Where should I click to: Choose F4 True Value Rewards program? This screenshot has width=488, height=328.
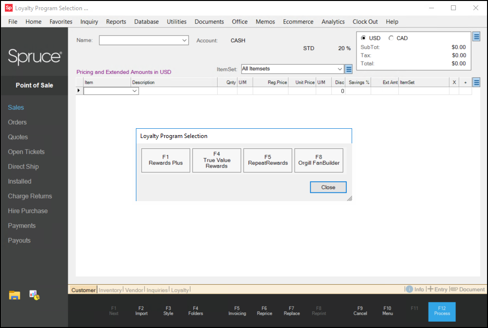coord(217,160)
